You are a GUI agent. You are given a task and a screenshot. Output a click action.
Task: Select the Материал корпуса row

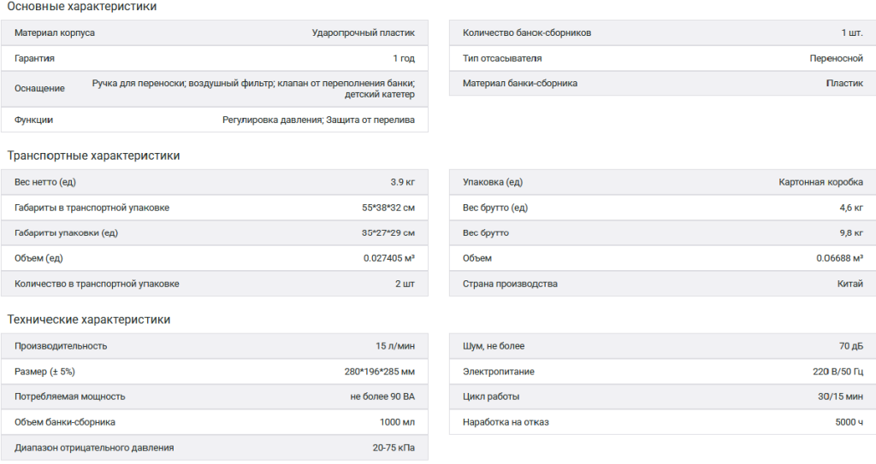215,33
